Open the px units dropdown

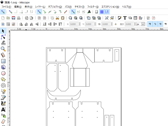(x=143, y=24)
